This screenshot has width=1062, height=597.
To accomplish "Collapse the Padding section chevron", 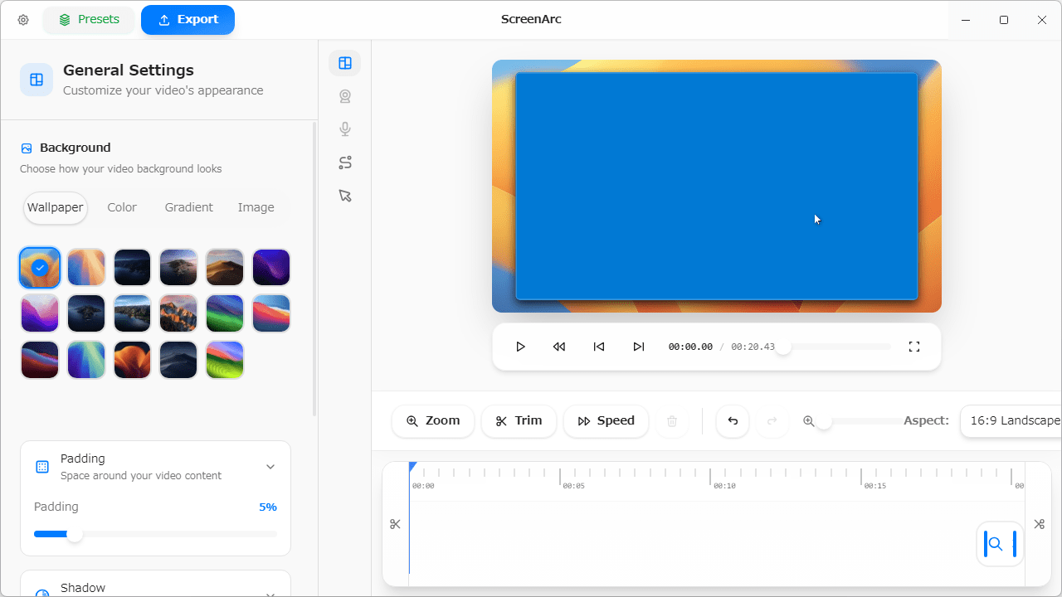I will (270, 467).
